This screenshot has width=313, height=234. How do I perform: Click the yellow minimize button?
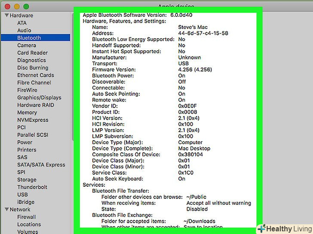point(17,6)
